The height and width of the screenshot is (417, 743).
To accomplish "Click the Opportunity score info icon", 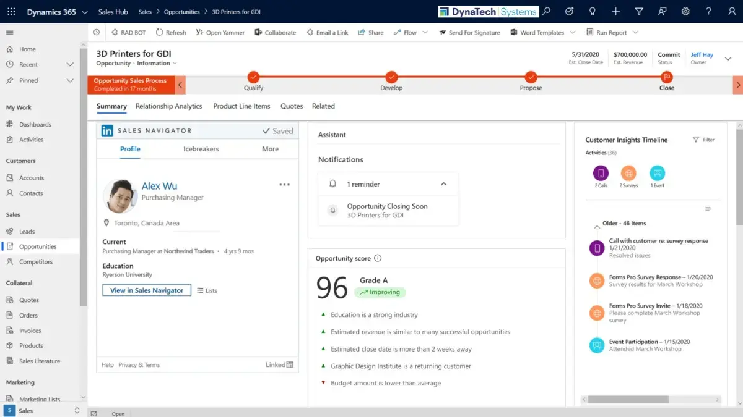I will pyautogui.click(x=378, y=258).
